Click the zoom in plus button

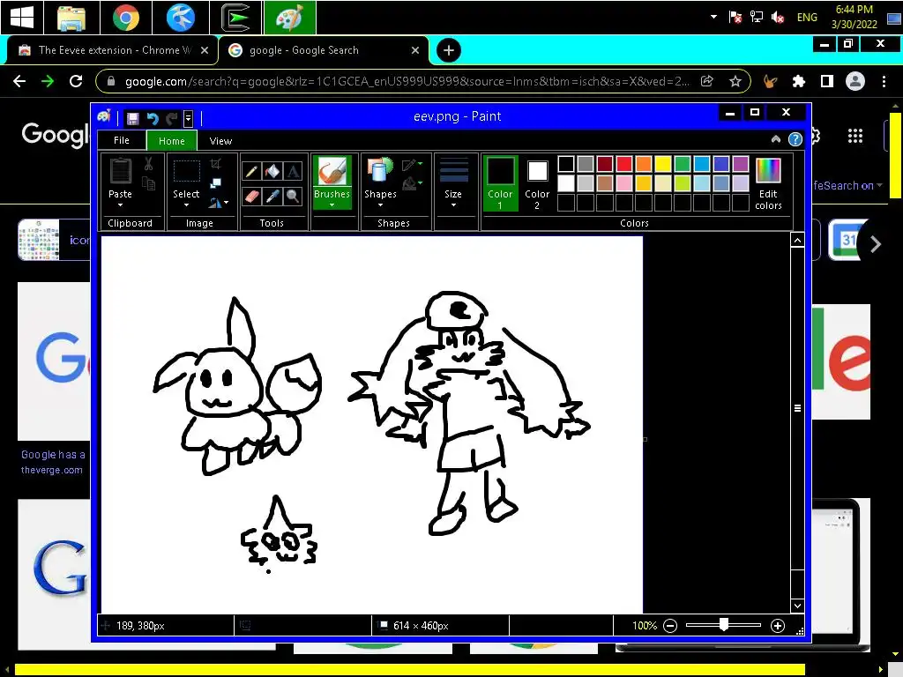(778, 626)
